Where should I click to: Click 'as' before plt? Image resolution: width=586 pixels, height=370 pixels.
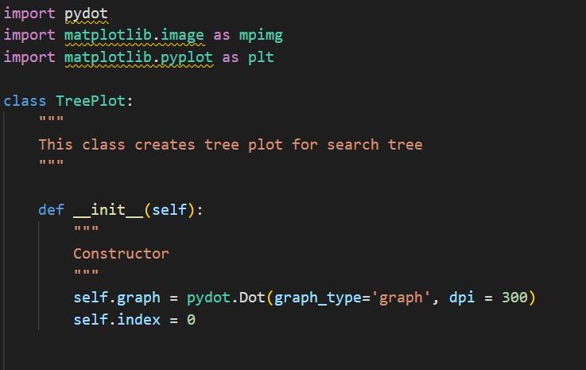(231, 57)
